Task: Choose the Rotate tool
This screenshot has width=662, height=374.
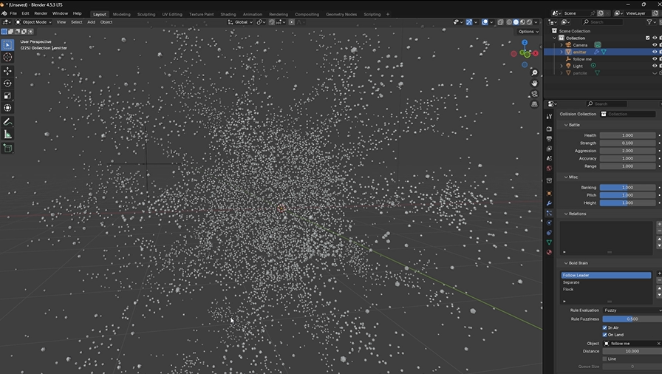Action: 7,84
